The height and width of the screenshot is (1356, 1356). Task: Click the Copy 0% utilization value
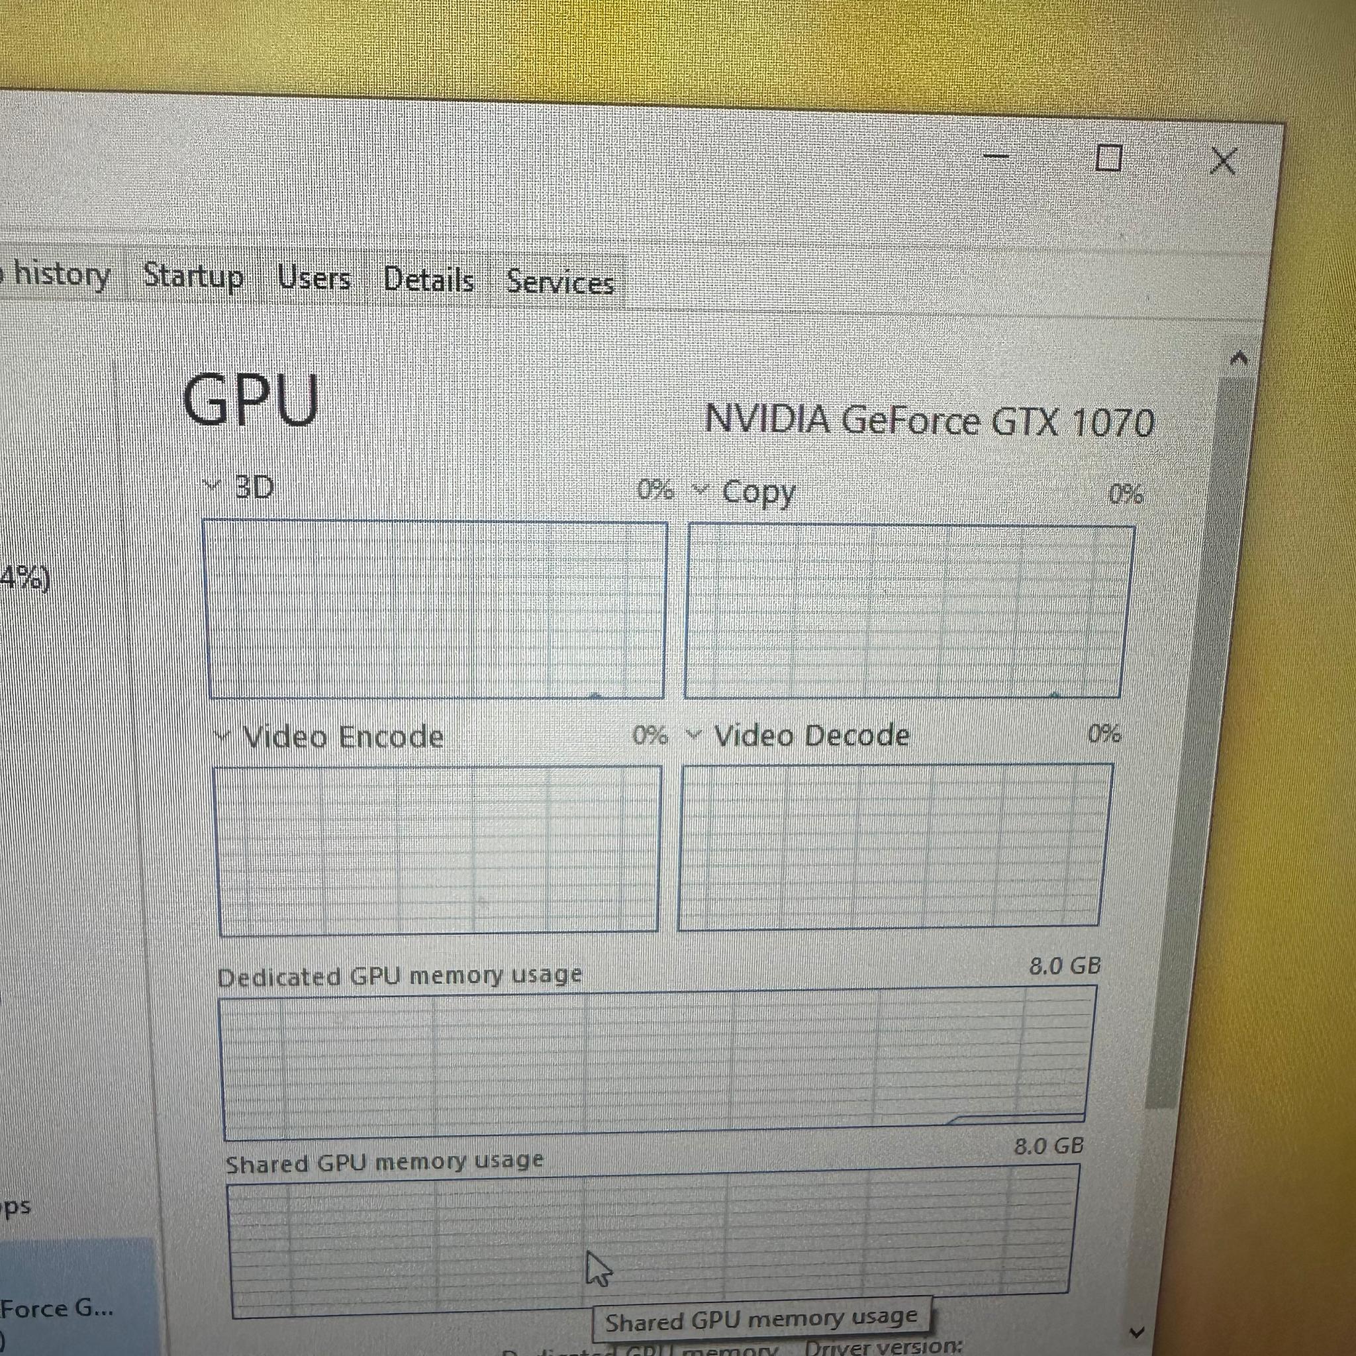pyautogui.click(x=1126, y=494)
